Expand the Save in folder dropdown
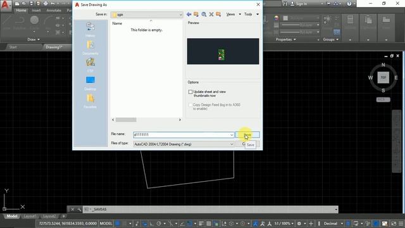 180,15
